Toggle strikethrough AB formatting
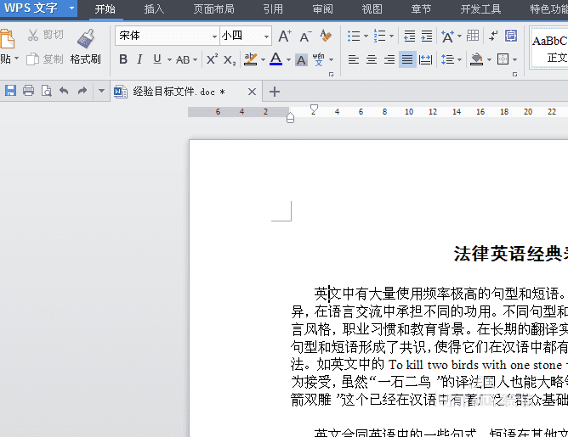The width and height of the screenshot is (568, 437). [x=183, y=59]
